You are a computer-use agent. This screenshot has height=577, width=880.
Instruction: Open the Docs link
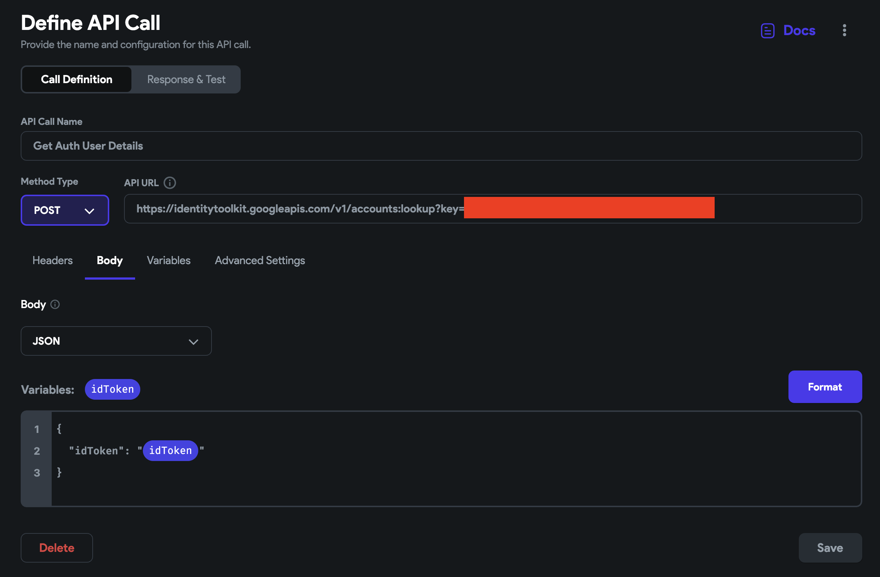(799, 30)
